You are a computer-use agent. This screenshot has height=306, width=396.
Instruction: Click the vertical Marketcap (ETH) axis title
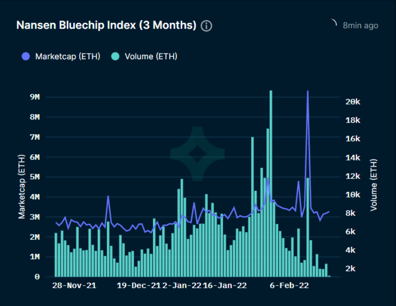coord(22,187)
